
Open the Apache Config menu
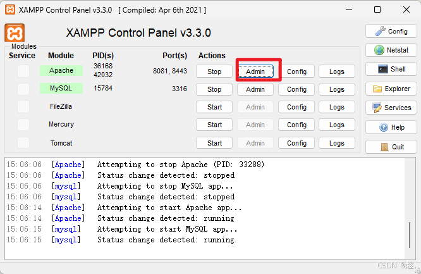[296, 72]
